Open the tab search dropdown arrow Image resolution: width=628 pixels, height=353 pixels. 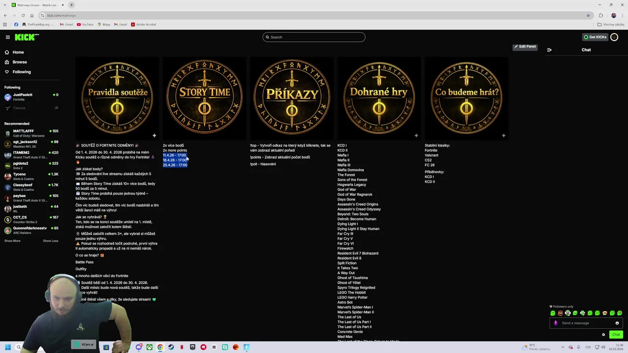click(4, 5)
